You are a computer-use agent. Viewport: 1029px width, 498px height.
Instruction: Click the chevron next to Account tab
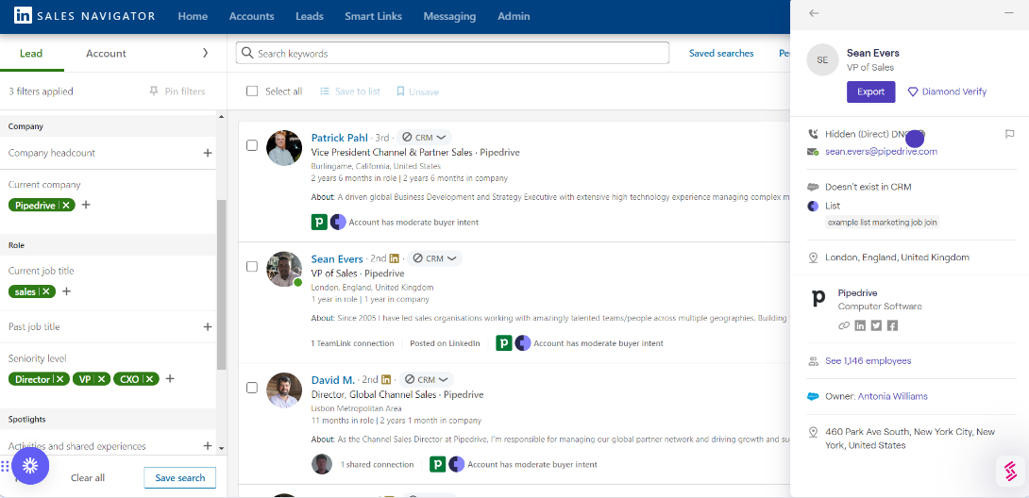206,53
